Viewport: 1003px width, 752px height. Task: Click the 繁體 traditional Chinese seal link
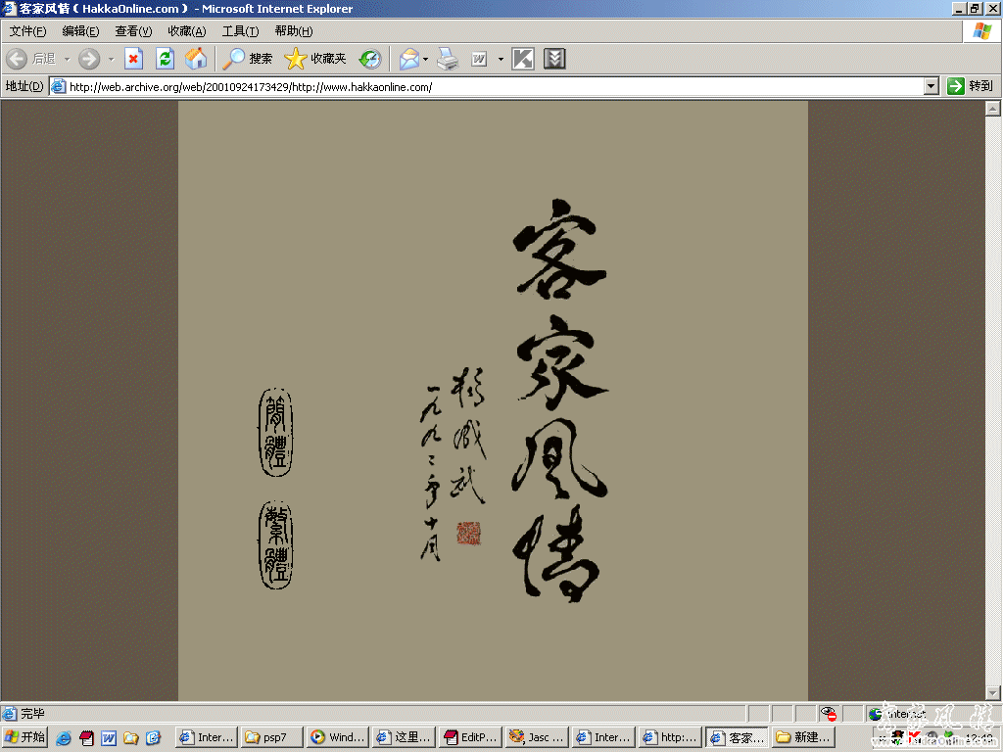(275, 544)
